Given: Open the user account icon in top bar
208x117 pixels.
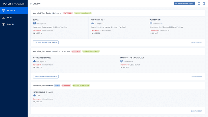Looking at the screenshot, I should click(x=204, y=3).
